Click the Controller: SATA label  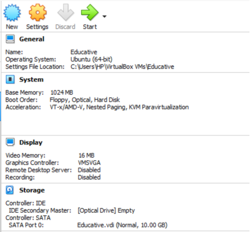28,217
